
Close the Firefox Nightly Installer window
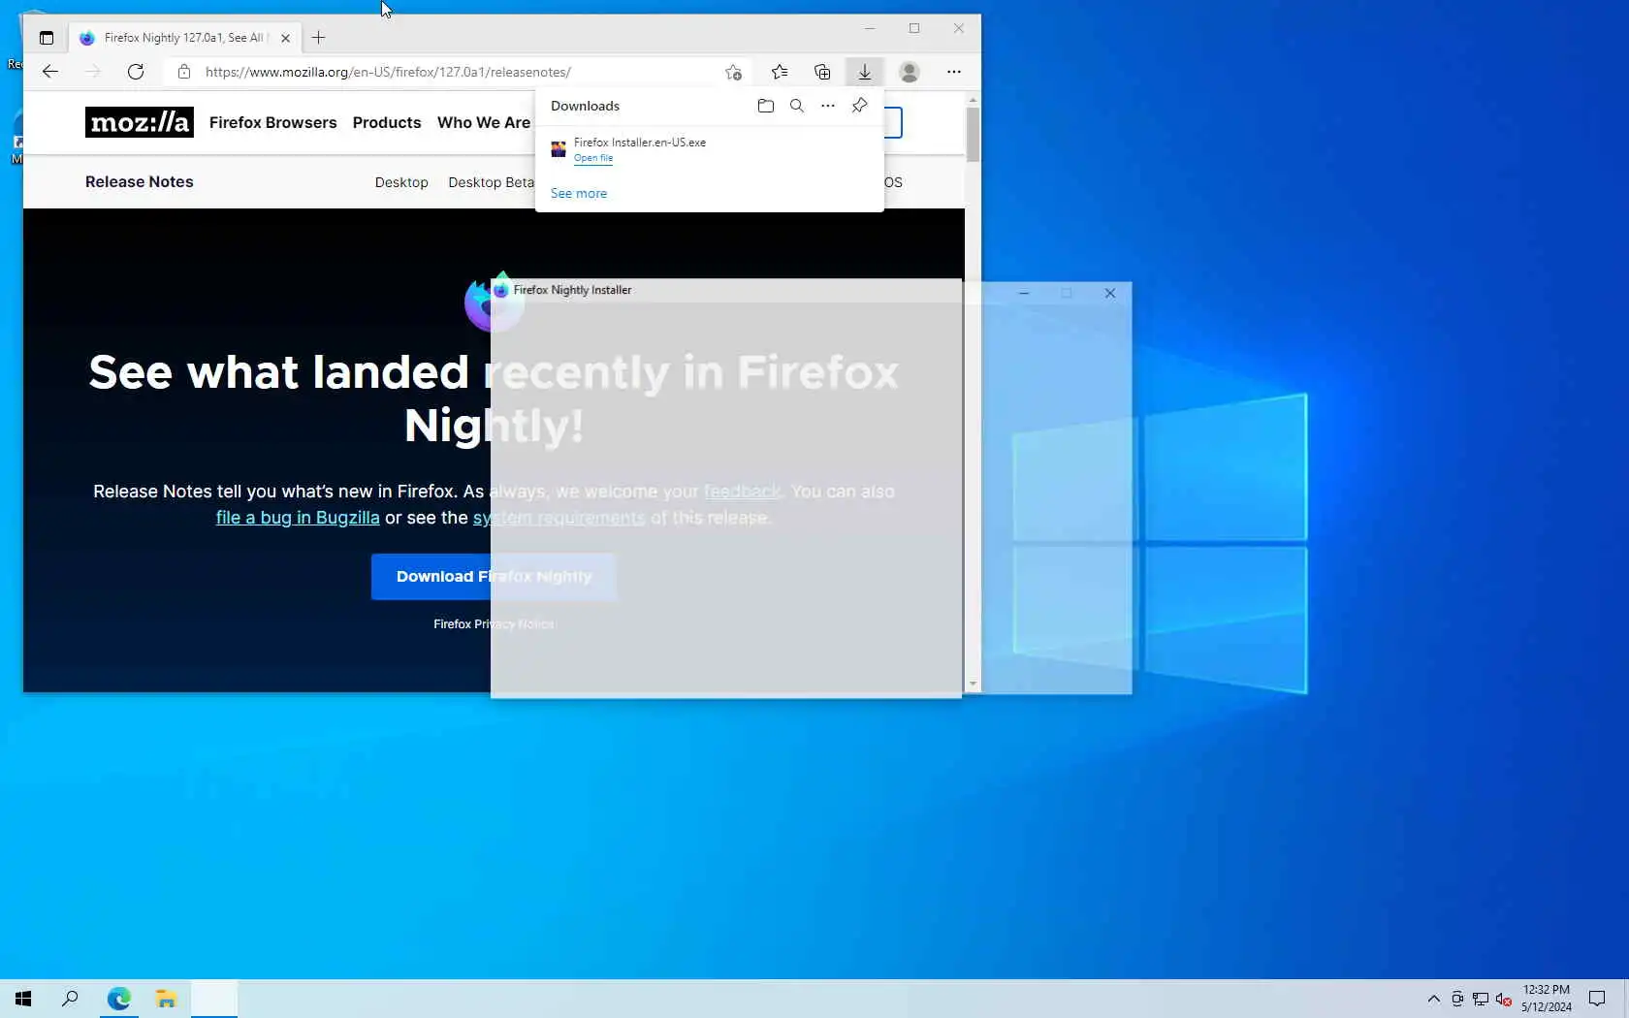1110,293
